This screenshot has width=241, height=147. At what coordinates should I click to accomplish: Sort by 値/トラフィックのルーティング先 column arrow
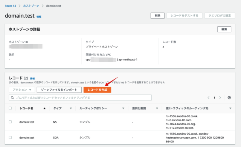click(x=230, y=108)
